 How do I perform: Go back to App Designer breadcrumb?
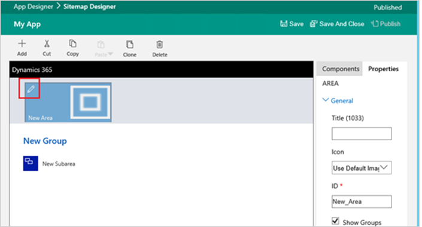pyautogui.click(x=34, y=7)
